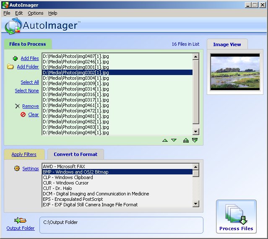The height and width of the screenshot is (239, 268).
Task: Click the format list scroll up arrow
Action: tap(196, 167)
